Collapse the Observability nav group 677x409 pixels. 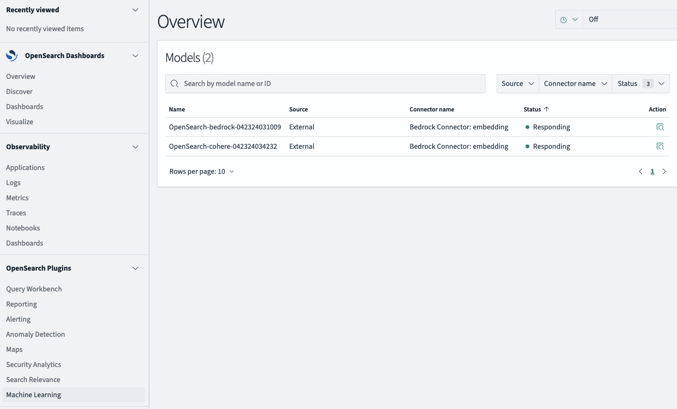135,147
